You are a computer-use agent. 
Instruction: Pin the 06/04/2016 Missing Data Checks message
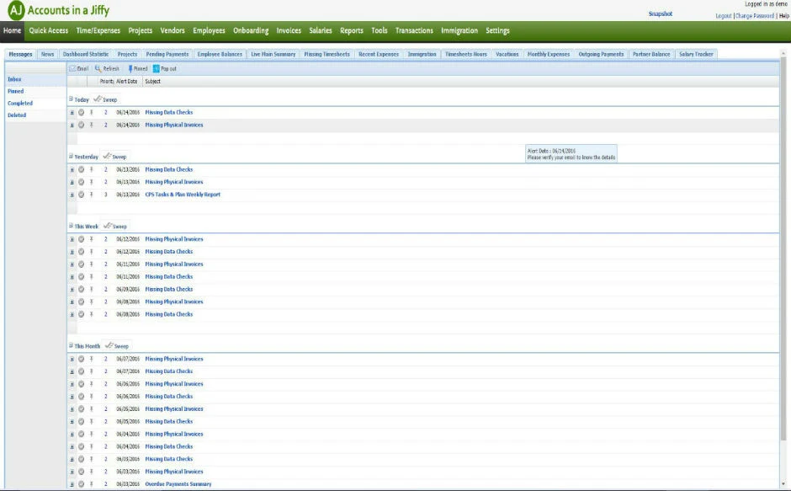pos(92,446)
